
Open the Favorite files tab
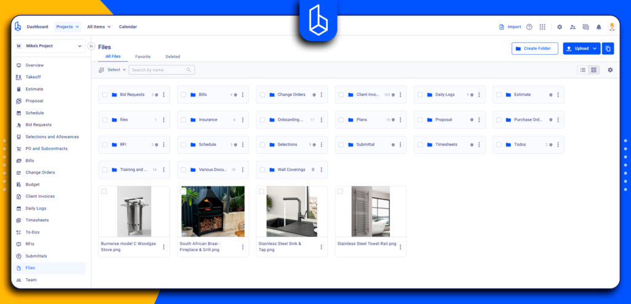point(143,57)
